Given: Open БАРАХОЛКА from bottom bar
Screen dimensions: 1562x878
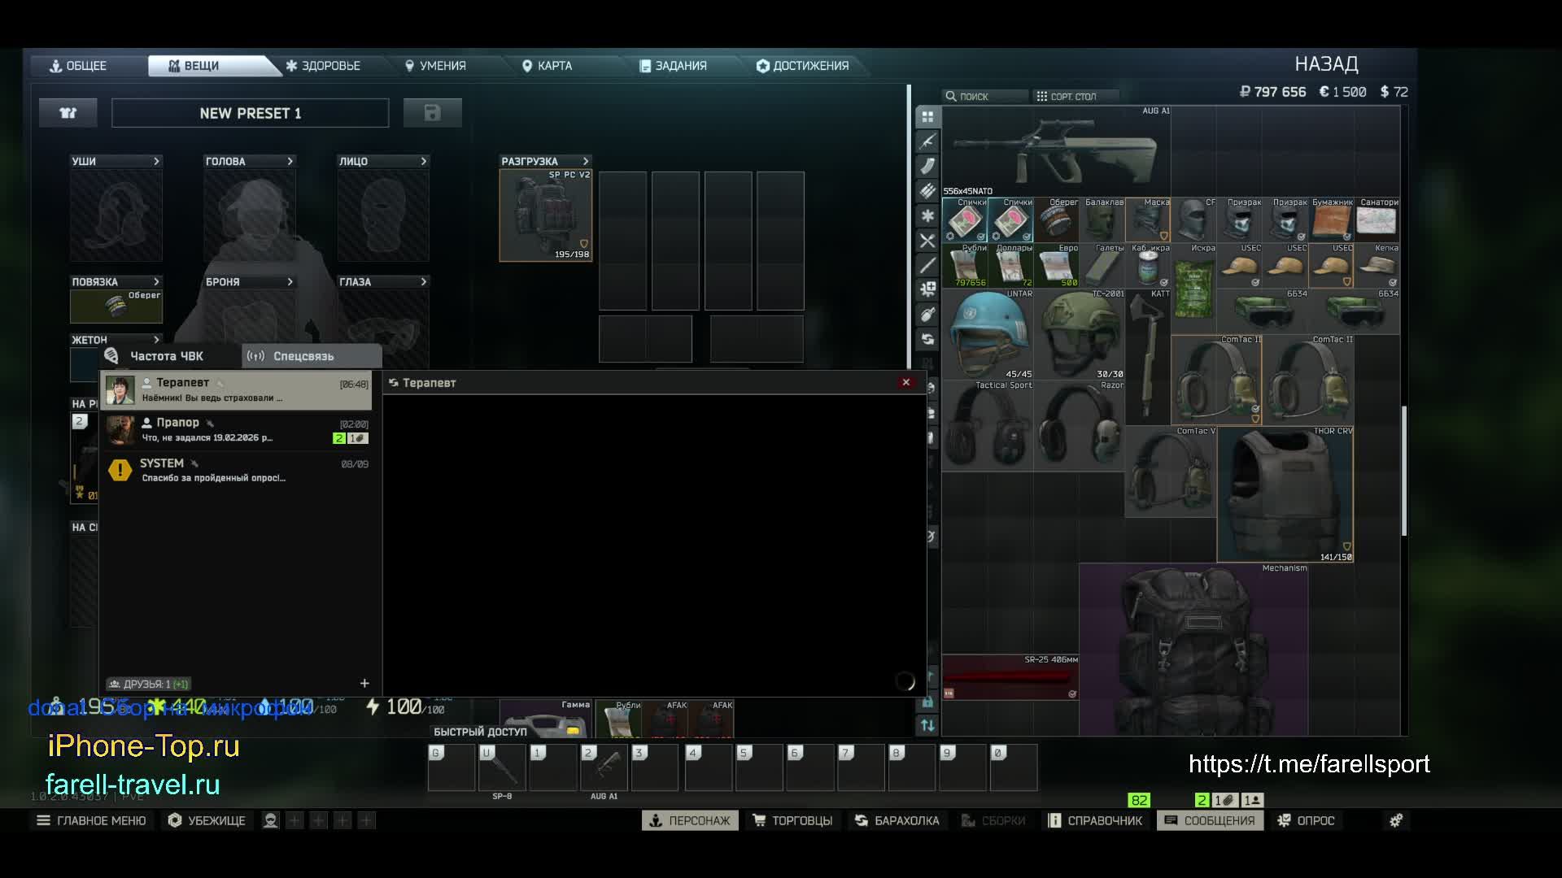Looking at the screenshot, I should point(897,820).
